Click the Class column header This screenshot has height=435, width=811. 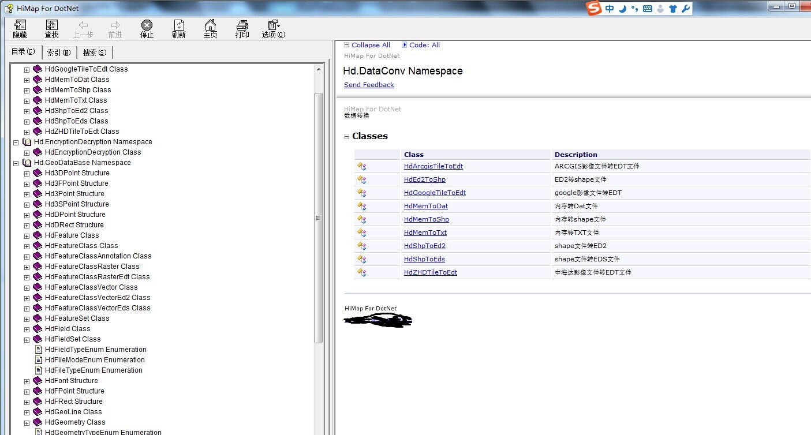click(476, 155)
